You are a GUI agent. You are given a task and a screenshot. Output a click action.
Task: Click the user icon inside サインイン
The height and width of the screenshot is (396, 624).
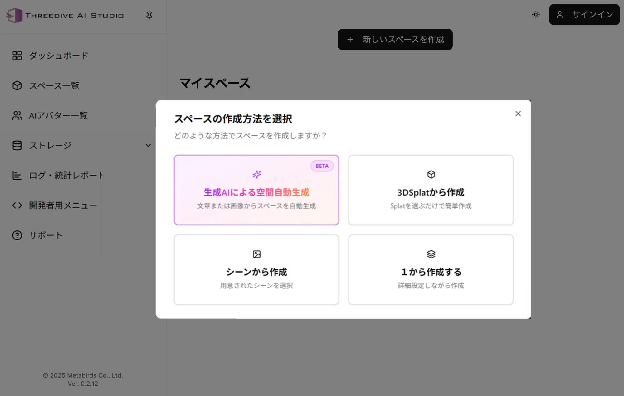[560, 14]
